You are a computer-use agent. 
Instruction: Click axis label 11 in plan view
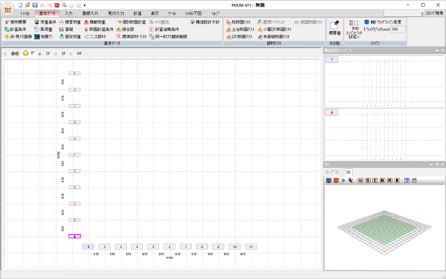point(251,247)
